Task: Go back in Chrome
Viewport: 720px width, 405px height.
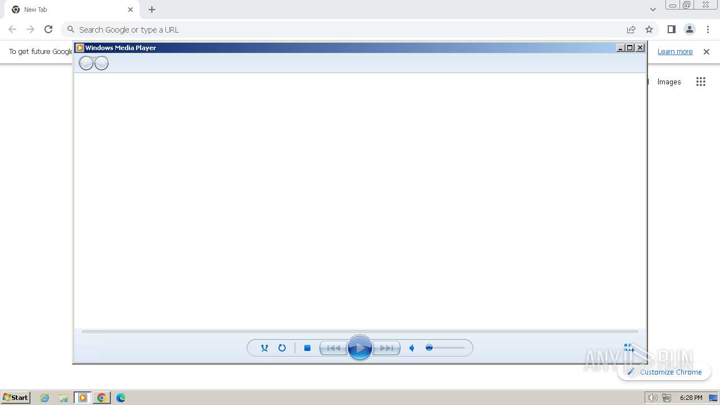Action: [x=12, y=29]
